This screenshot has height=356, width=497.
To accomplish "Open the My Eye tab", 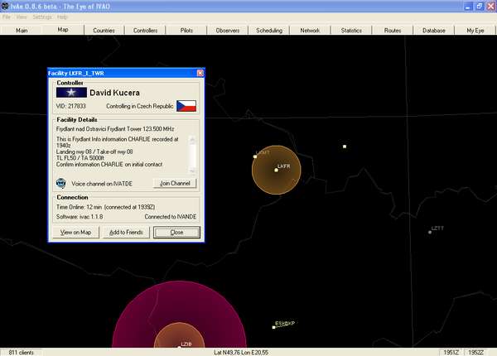I will coord(475,31).
